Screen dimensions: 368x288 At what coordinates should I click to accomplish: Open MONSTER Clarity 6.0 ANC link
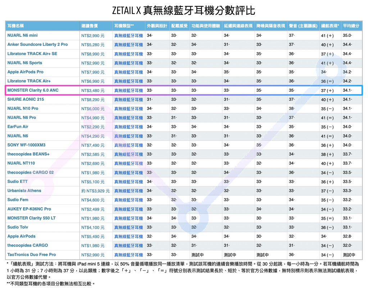pyautogui.click(x=33, y=90)
